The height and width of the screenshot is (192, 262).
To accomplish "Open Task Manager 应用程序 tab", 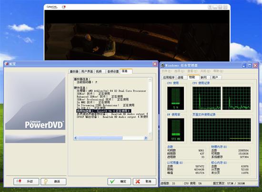I will (x=169, y=78).
